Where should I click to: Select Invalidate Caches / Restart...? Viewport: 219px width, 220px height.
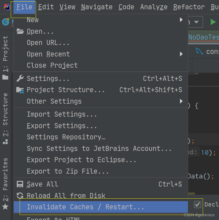[x=101, y=207]
